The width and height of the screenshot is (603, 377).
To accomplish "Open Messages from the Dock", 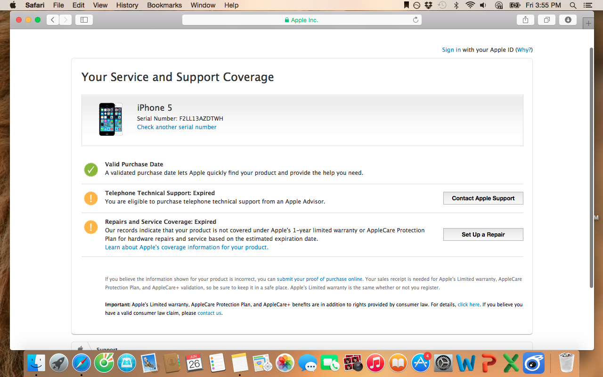I will pos(308,363).
